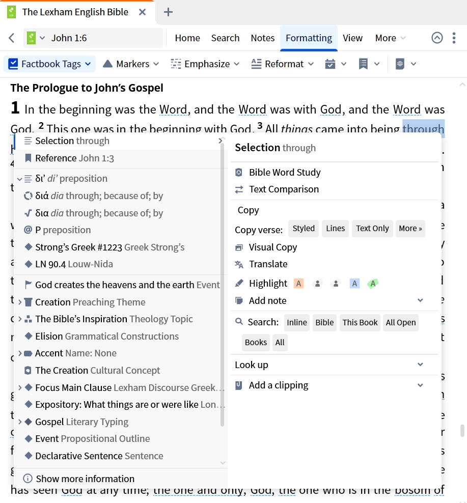Open the Reformat dropdown
The image size is (467, 503).
pos(283,64)
